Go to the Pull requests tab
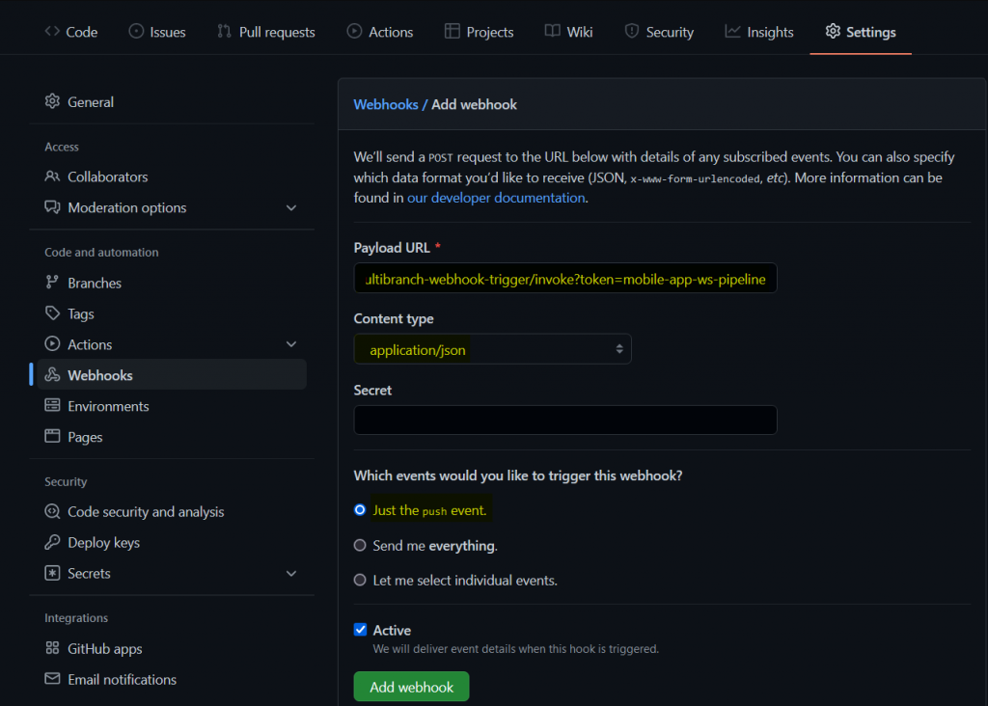 [266, 32]
